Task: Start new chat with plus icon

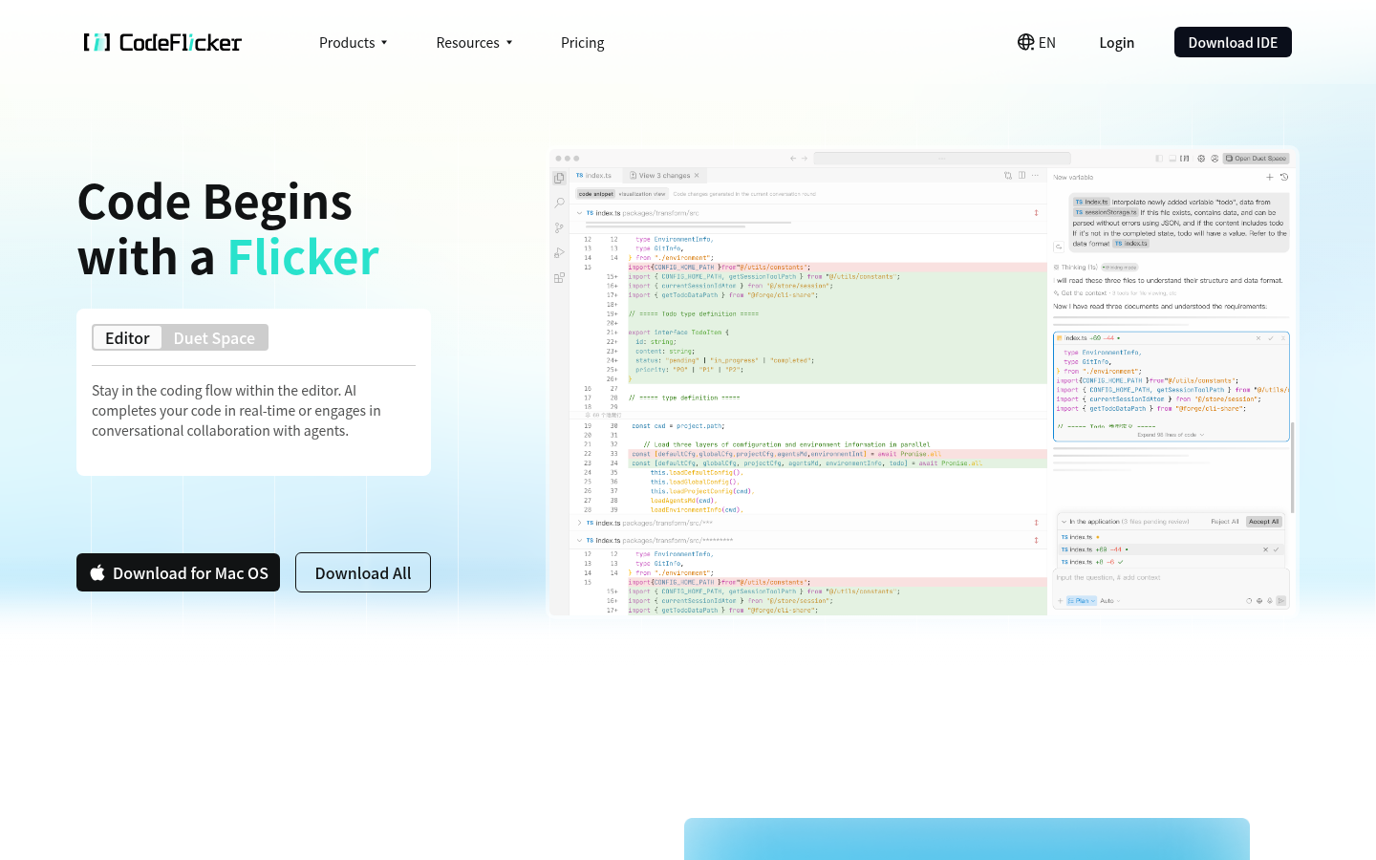Action: (1270, 177)
